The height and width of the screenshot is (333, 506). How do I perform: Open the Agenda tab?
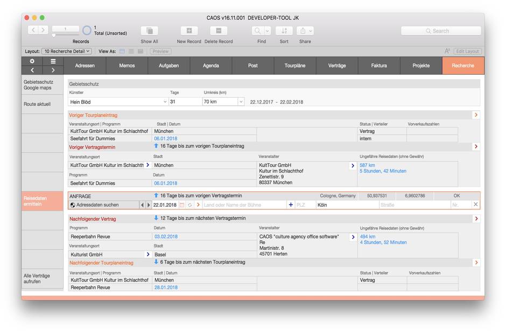click(x=211, y=66)
